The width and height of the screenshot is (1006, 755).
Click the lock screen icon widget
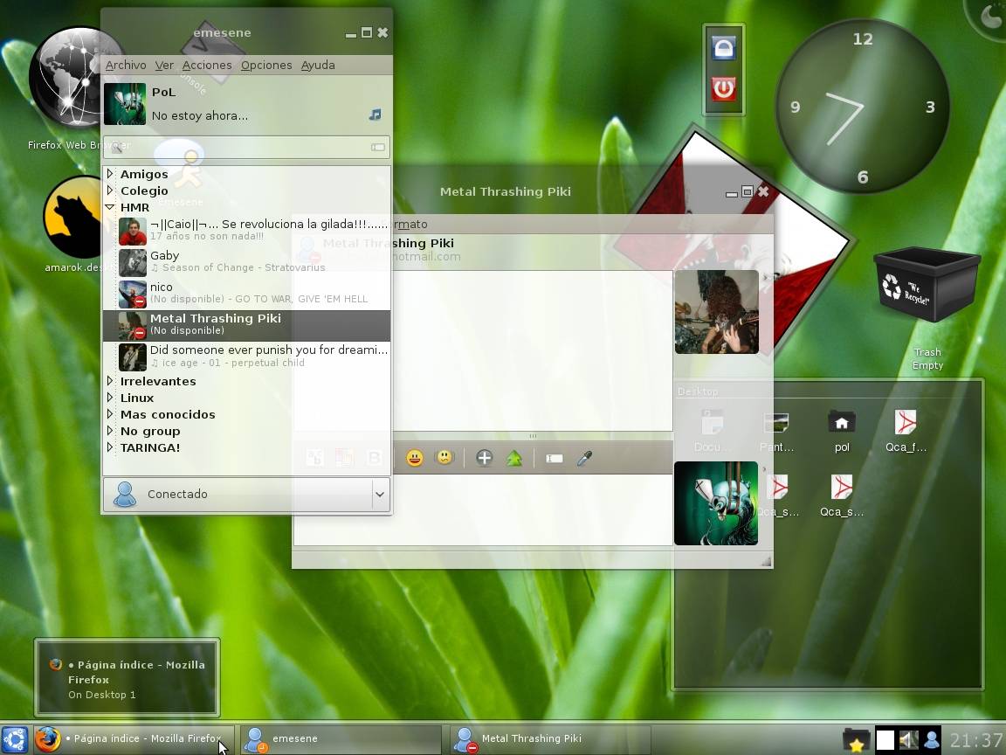click(724, 48)
